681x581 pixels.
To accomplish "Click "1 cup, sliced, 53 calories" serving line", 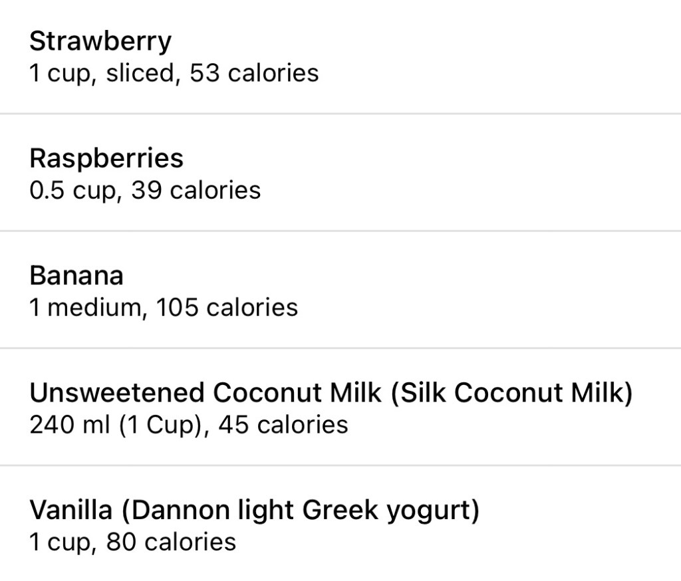I will pos(174,73).
